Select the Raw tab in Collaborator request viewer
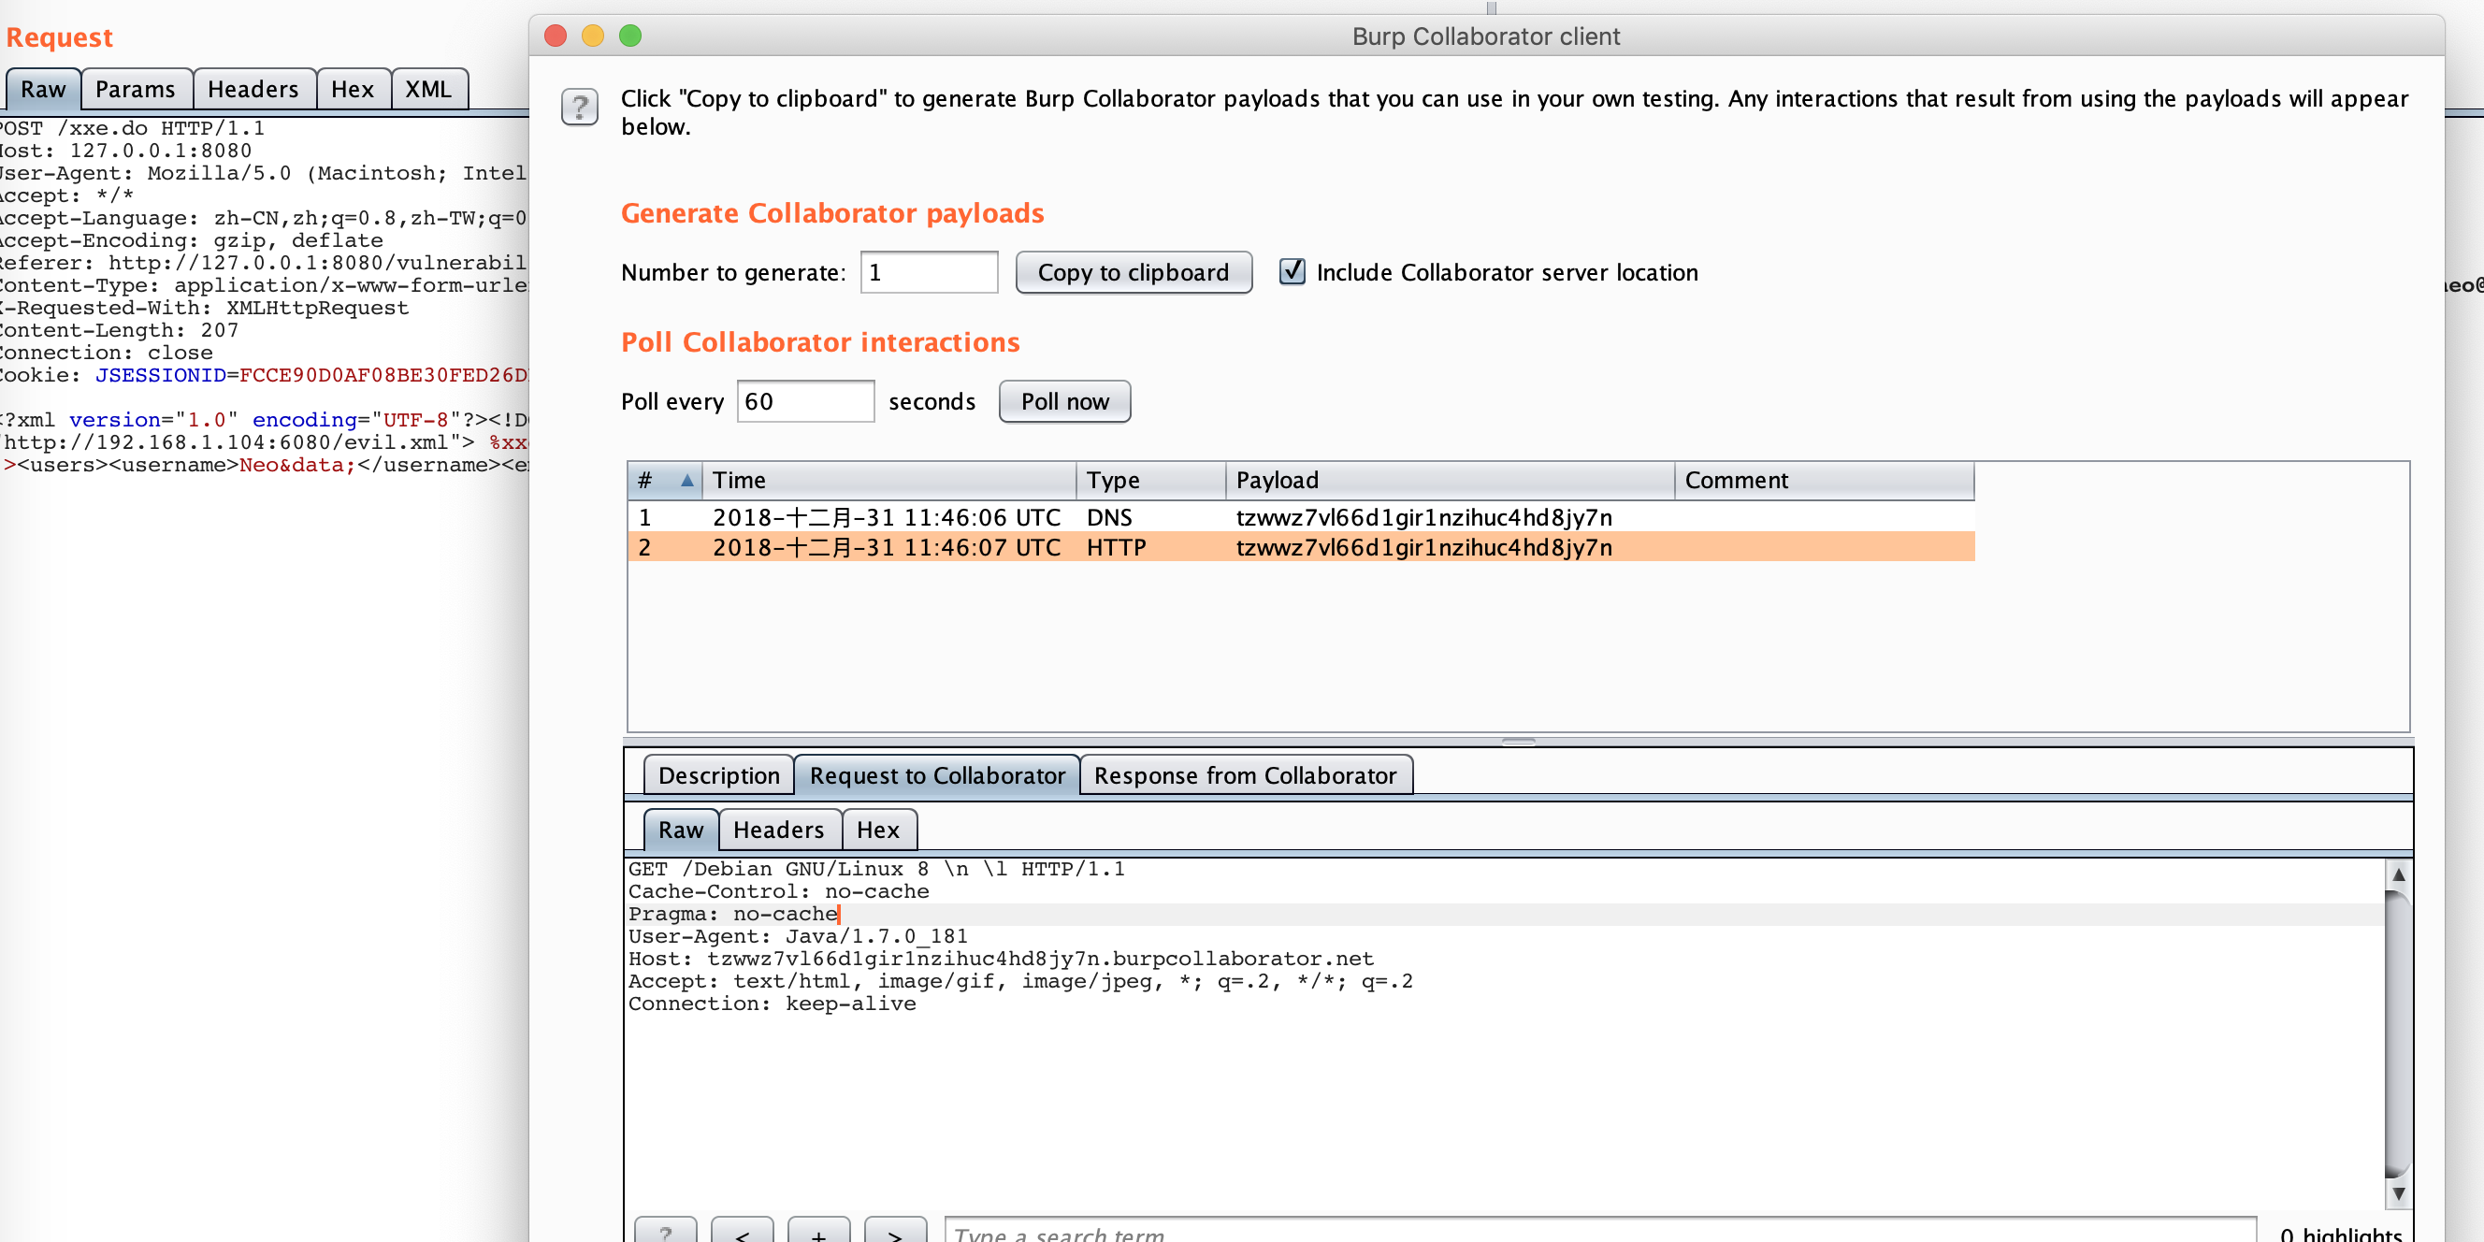The height and width of the screenshot is (1242, 2484). tap(681, 830)
